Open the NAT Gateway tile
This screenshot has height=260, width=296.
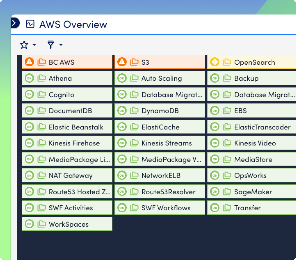(x=67, y=175)
